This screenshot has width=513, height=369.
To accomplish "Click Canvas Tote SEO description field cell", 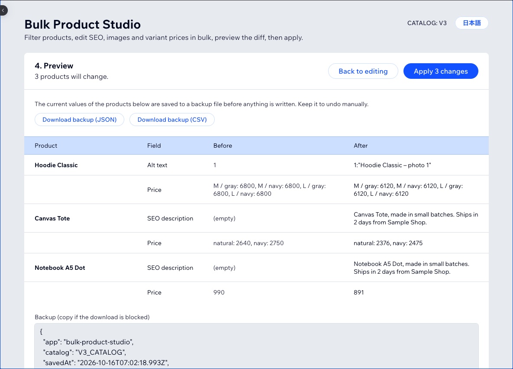I will click(x=170, y=218).
